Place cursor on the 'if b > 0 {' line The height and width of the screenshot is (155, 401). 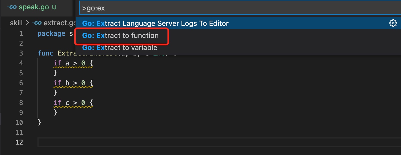coord(73,83)
